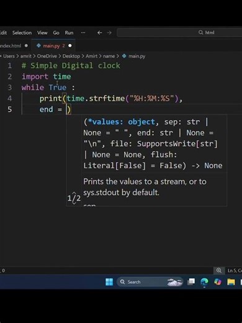Click line number 1 in gutter
Image resolution: width=242 pixels, height=323 pixels.
pos(10,66)
